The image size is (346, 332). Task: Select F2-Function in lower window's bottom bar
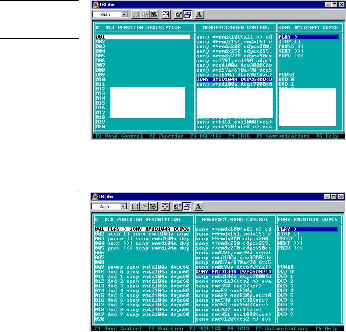click(x=166, y=328)
